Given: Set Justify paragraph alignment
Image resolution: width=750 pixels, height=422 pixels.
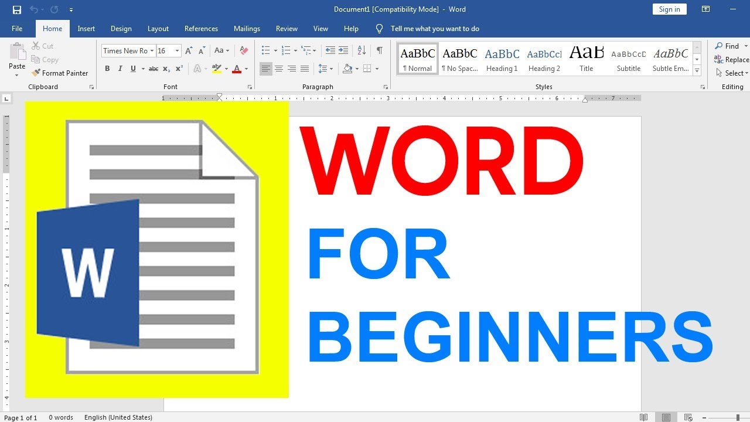Looking at the screenshot, I should coord(305,69).
